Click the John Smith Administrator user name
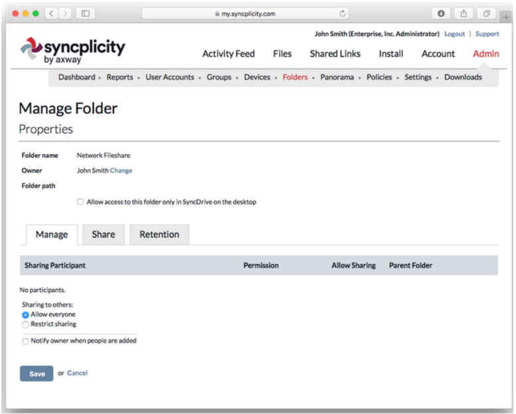516x414 pixels. click(377, 34)
